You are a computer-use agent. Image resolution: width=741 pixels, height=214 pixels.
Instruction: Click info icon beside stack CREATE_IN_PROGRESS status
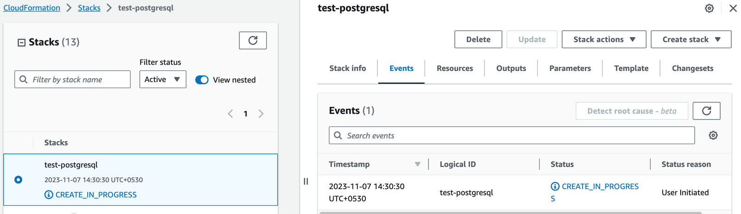click(x=49, y=195)
